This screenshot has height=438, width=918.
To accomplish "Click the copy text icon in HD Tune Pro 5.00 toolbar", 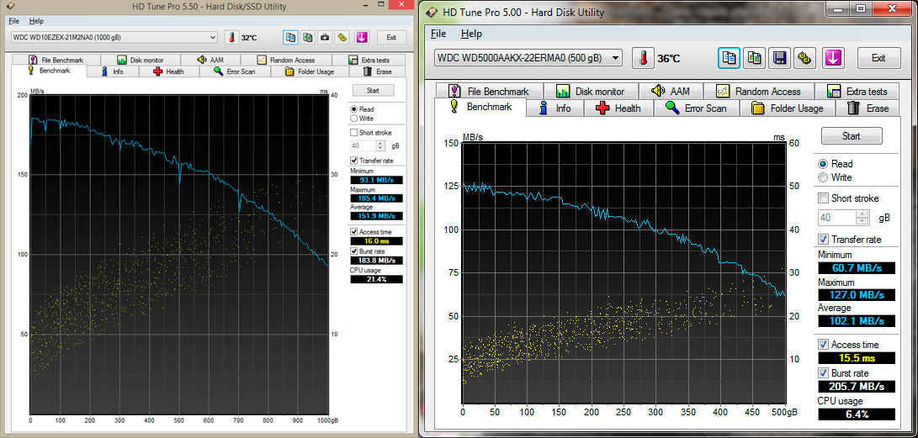I will pos(729,58).
